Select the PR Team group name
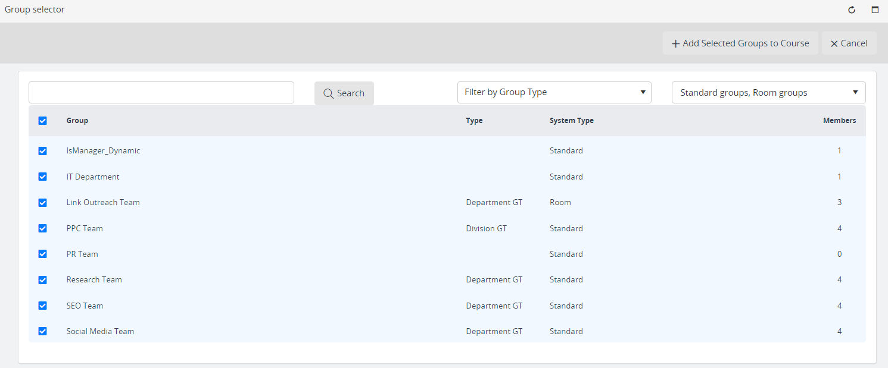The height and width of the screenshot is (368, 888). [x=82, y=254]
